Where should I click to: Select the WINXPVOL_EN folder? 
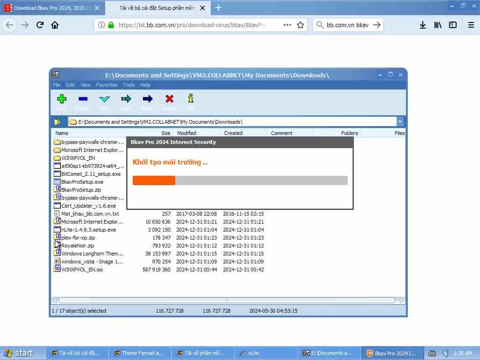(x=75, y=158)
